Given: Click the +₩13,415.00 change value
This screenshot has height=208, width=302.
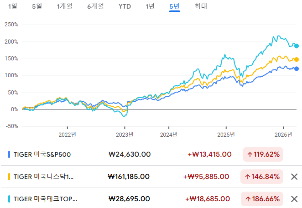Looking at the screenshot, I should pyautogui.click(x=209, y=154).
